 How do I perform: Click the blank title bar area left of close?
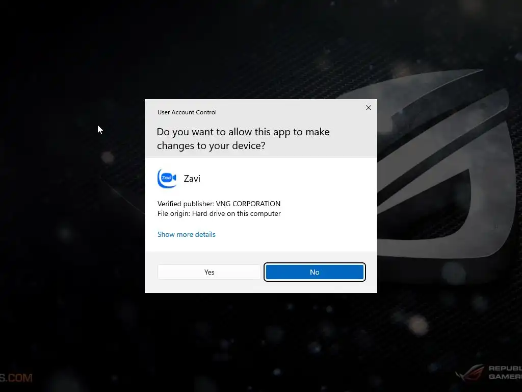290,110
